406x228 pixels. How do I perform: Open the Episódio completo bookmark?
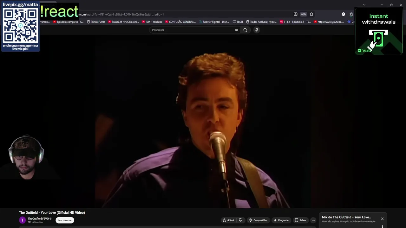tap(68, 22)
